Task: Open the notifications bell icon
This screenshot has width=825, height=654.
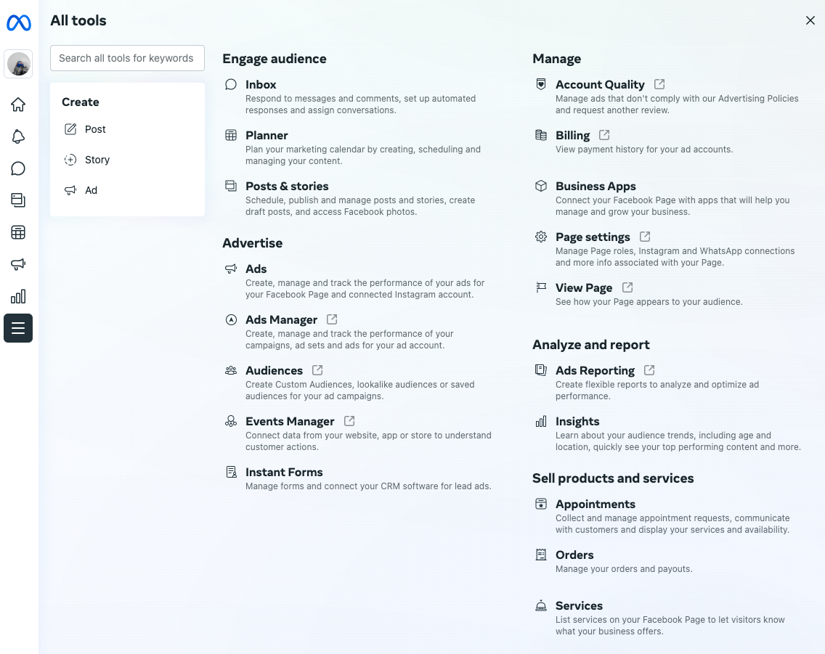Action: [18, 136]
